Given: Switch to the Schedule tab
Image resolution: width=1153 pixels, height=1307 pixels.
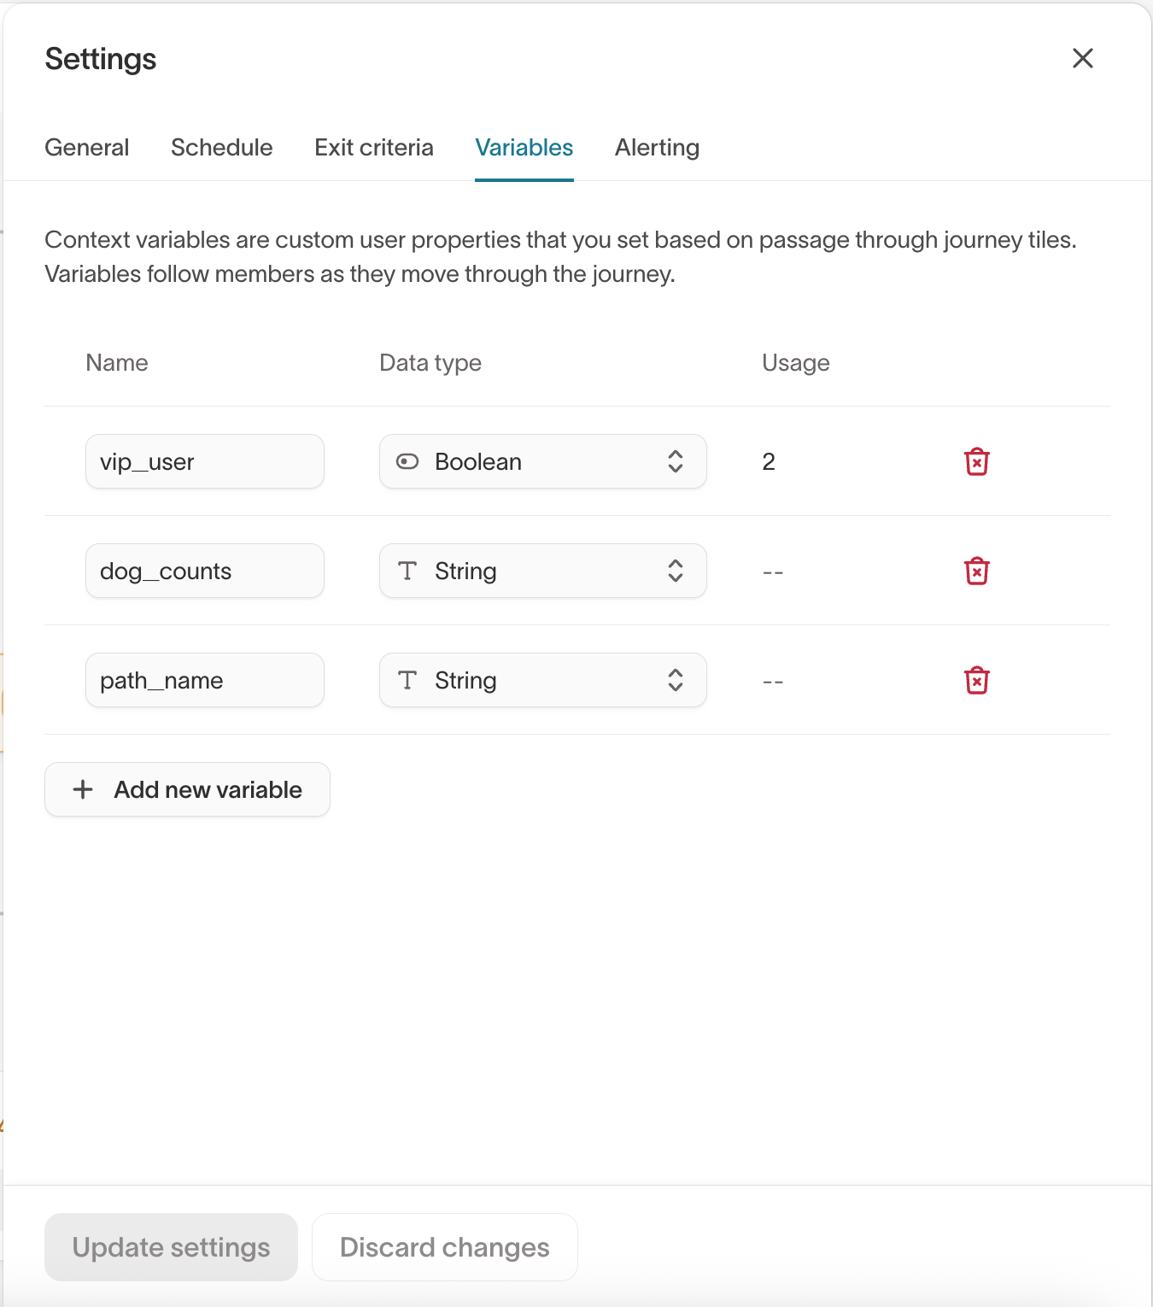Looking at the screenshot, I should point(221,147).
